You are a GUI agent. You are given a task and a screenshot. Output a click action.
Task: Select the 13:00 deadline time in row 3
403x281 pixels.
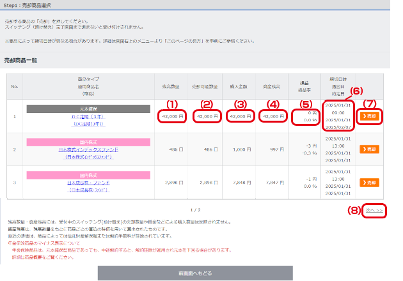pos(338,179)
